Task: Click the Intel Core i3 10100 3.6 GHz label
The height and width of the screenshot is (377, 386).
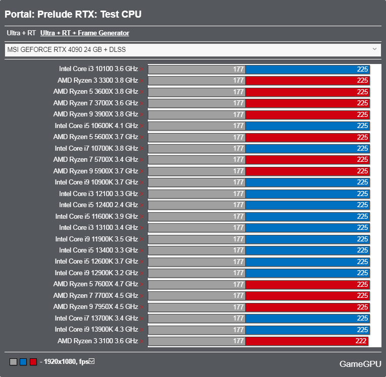Action: point(98,69)
